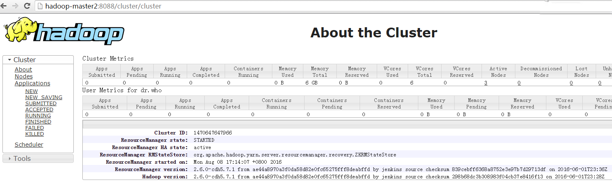Screen dimensions: 612x182
Task: View FAILED applications
Action: coord(35,128)
